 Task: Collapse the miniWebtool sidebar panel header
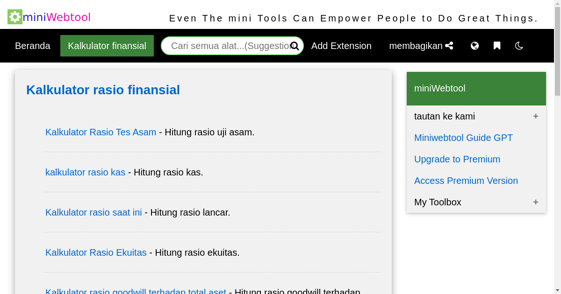[476, 88]
